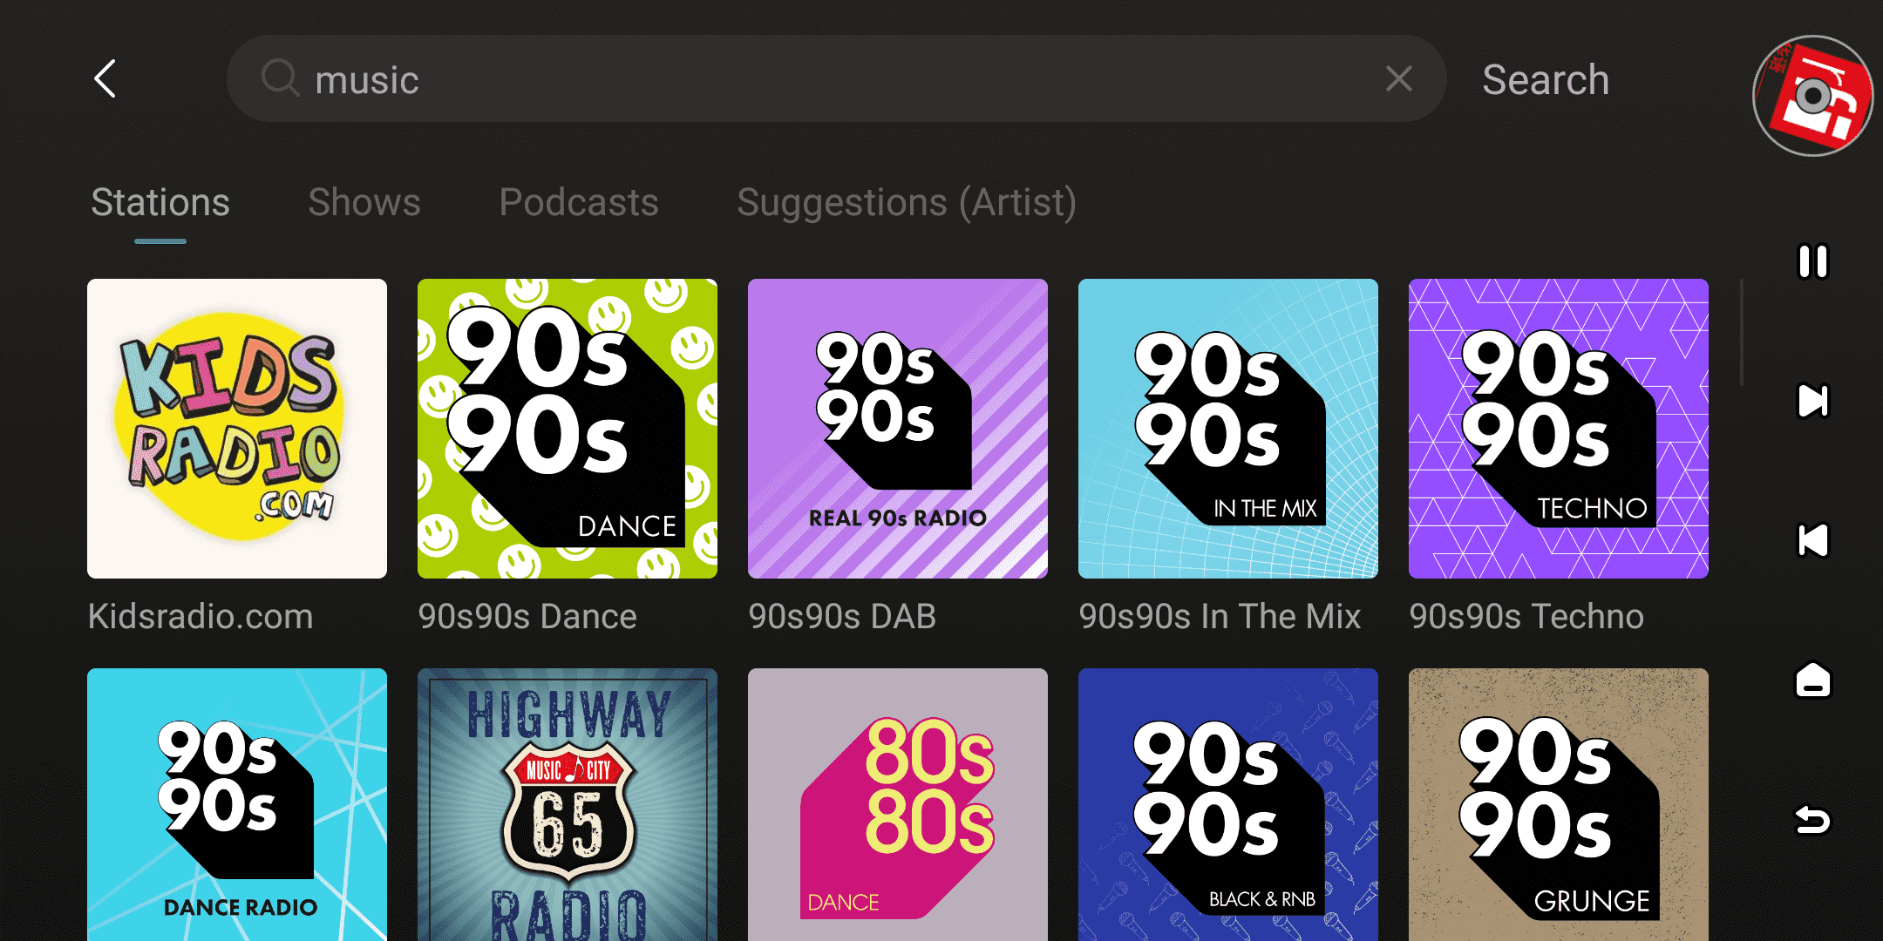The height and width of the screenshot is (941, 1883).
Task: Open the 90s90s Techno station
Action: (1559, 429)
